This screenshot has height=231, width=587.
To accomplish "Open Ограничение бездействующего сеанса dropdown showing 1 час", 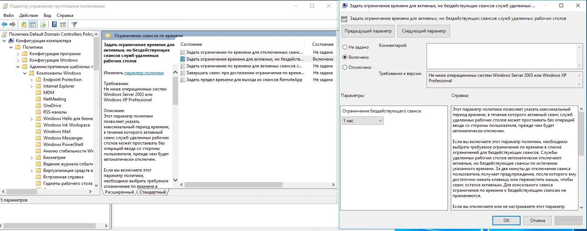I will 363,121.
